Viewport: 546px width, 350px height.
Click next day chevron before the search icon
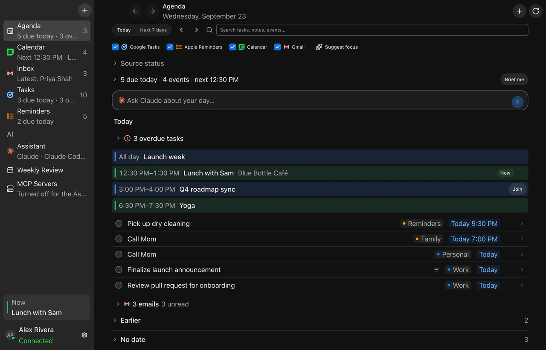196,30
